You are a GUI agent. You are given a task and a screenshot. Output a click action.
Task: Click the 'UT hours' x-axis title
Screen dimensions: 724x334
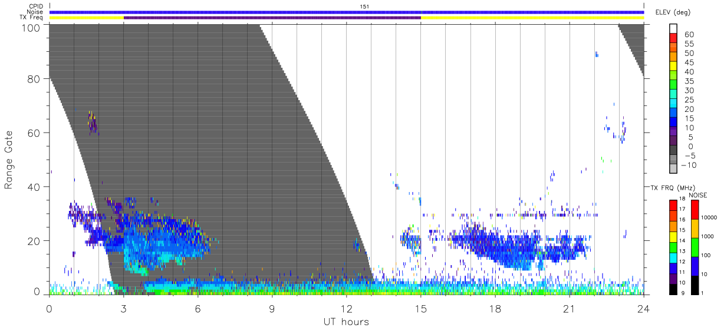coord(347,322)
